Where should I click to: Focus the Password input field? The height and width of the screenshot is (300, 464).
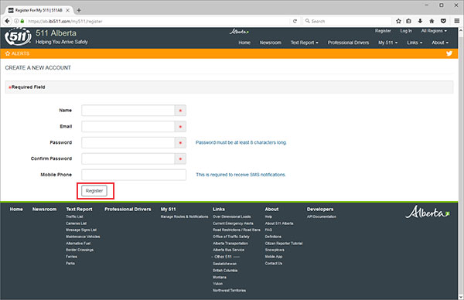coord(128,142)
